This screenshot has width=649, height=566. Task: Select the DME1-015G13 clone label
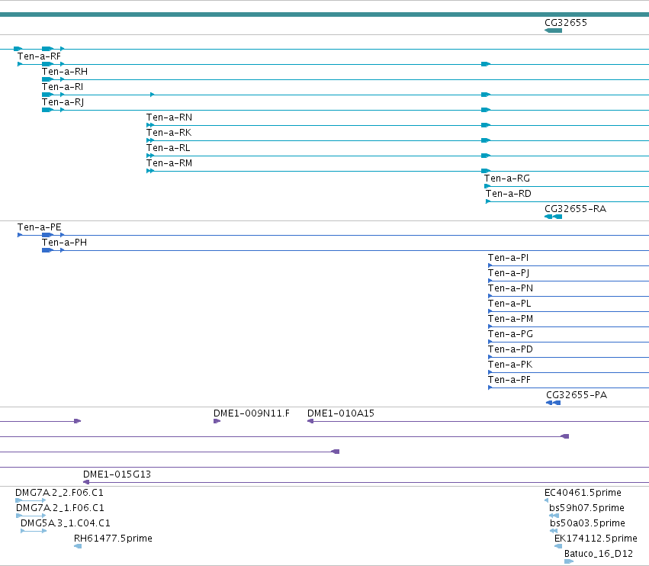point(117,474)
